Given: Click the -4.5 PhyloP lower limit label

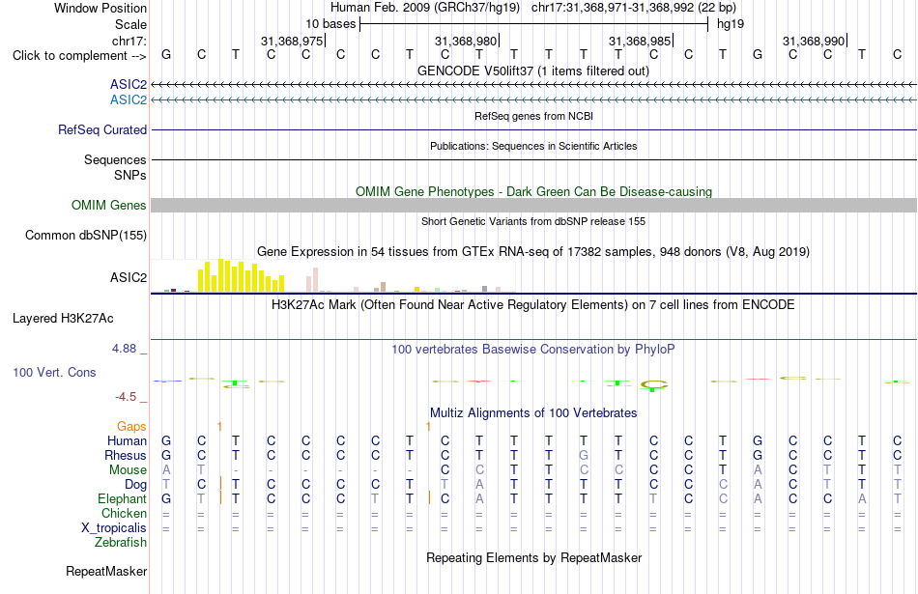Looking at the screenshot, I should point(126,397).
